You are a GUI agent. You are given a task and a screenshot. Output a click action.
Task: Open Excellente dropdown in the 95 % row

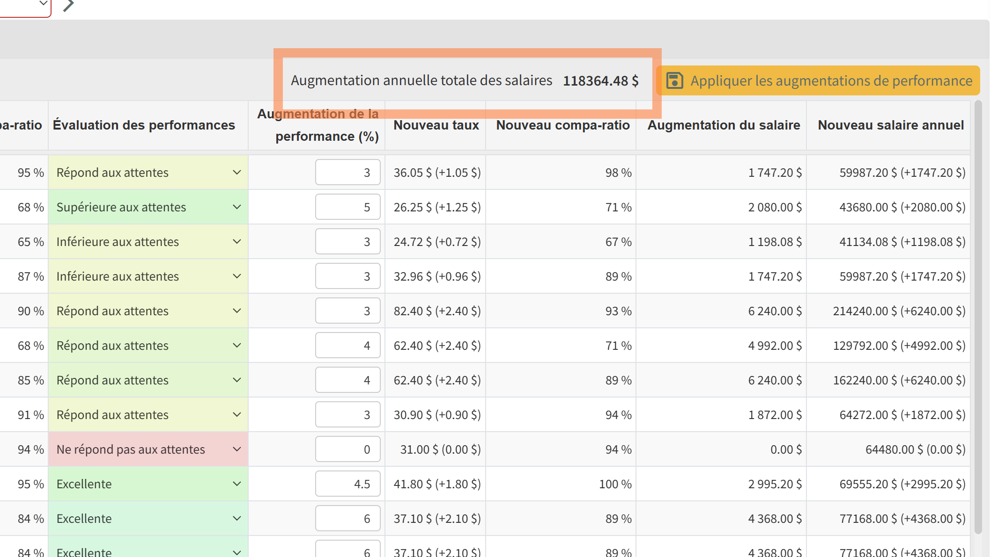(148, 484)
